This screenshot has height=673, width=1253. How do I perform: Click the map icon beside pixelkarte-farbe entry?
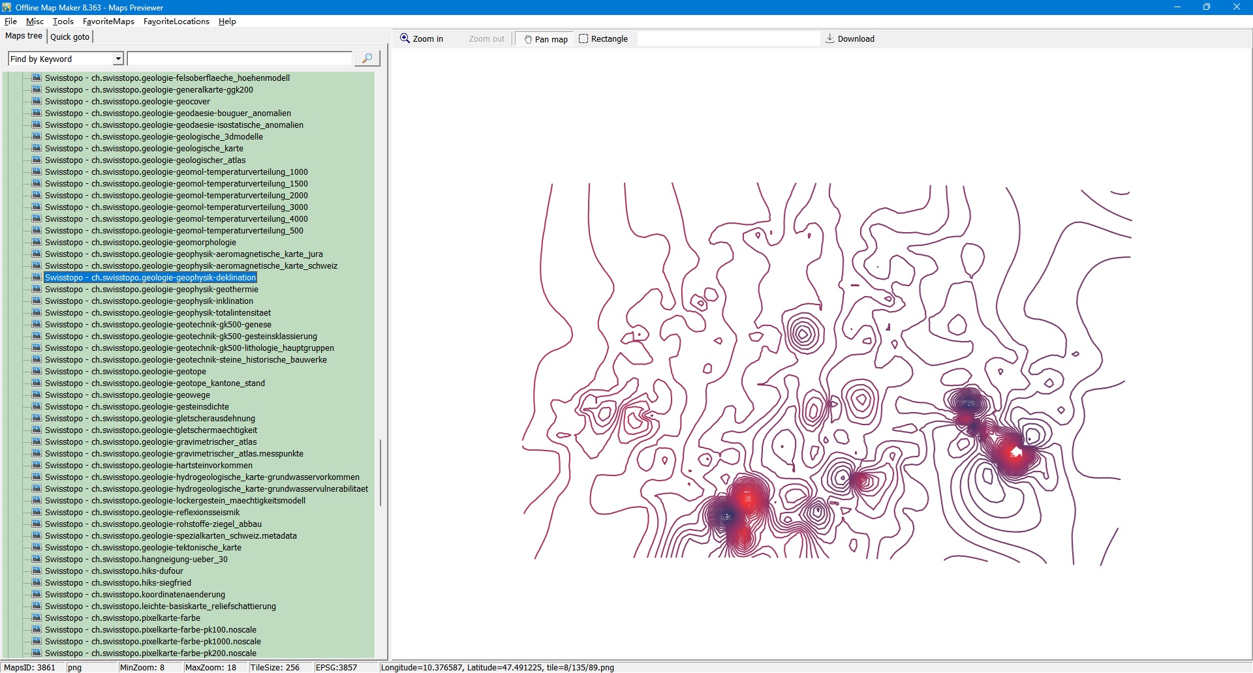coord(37,618)
